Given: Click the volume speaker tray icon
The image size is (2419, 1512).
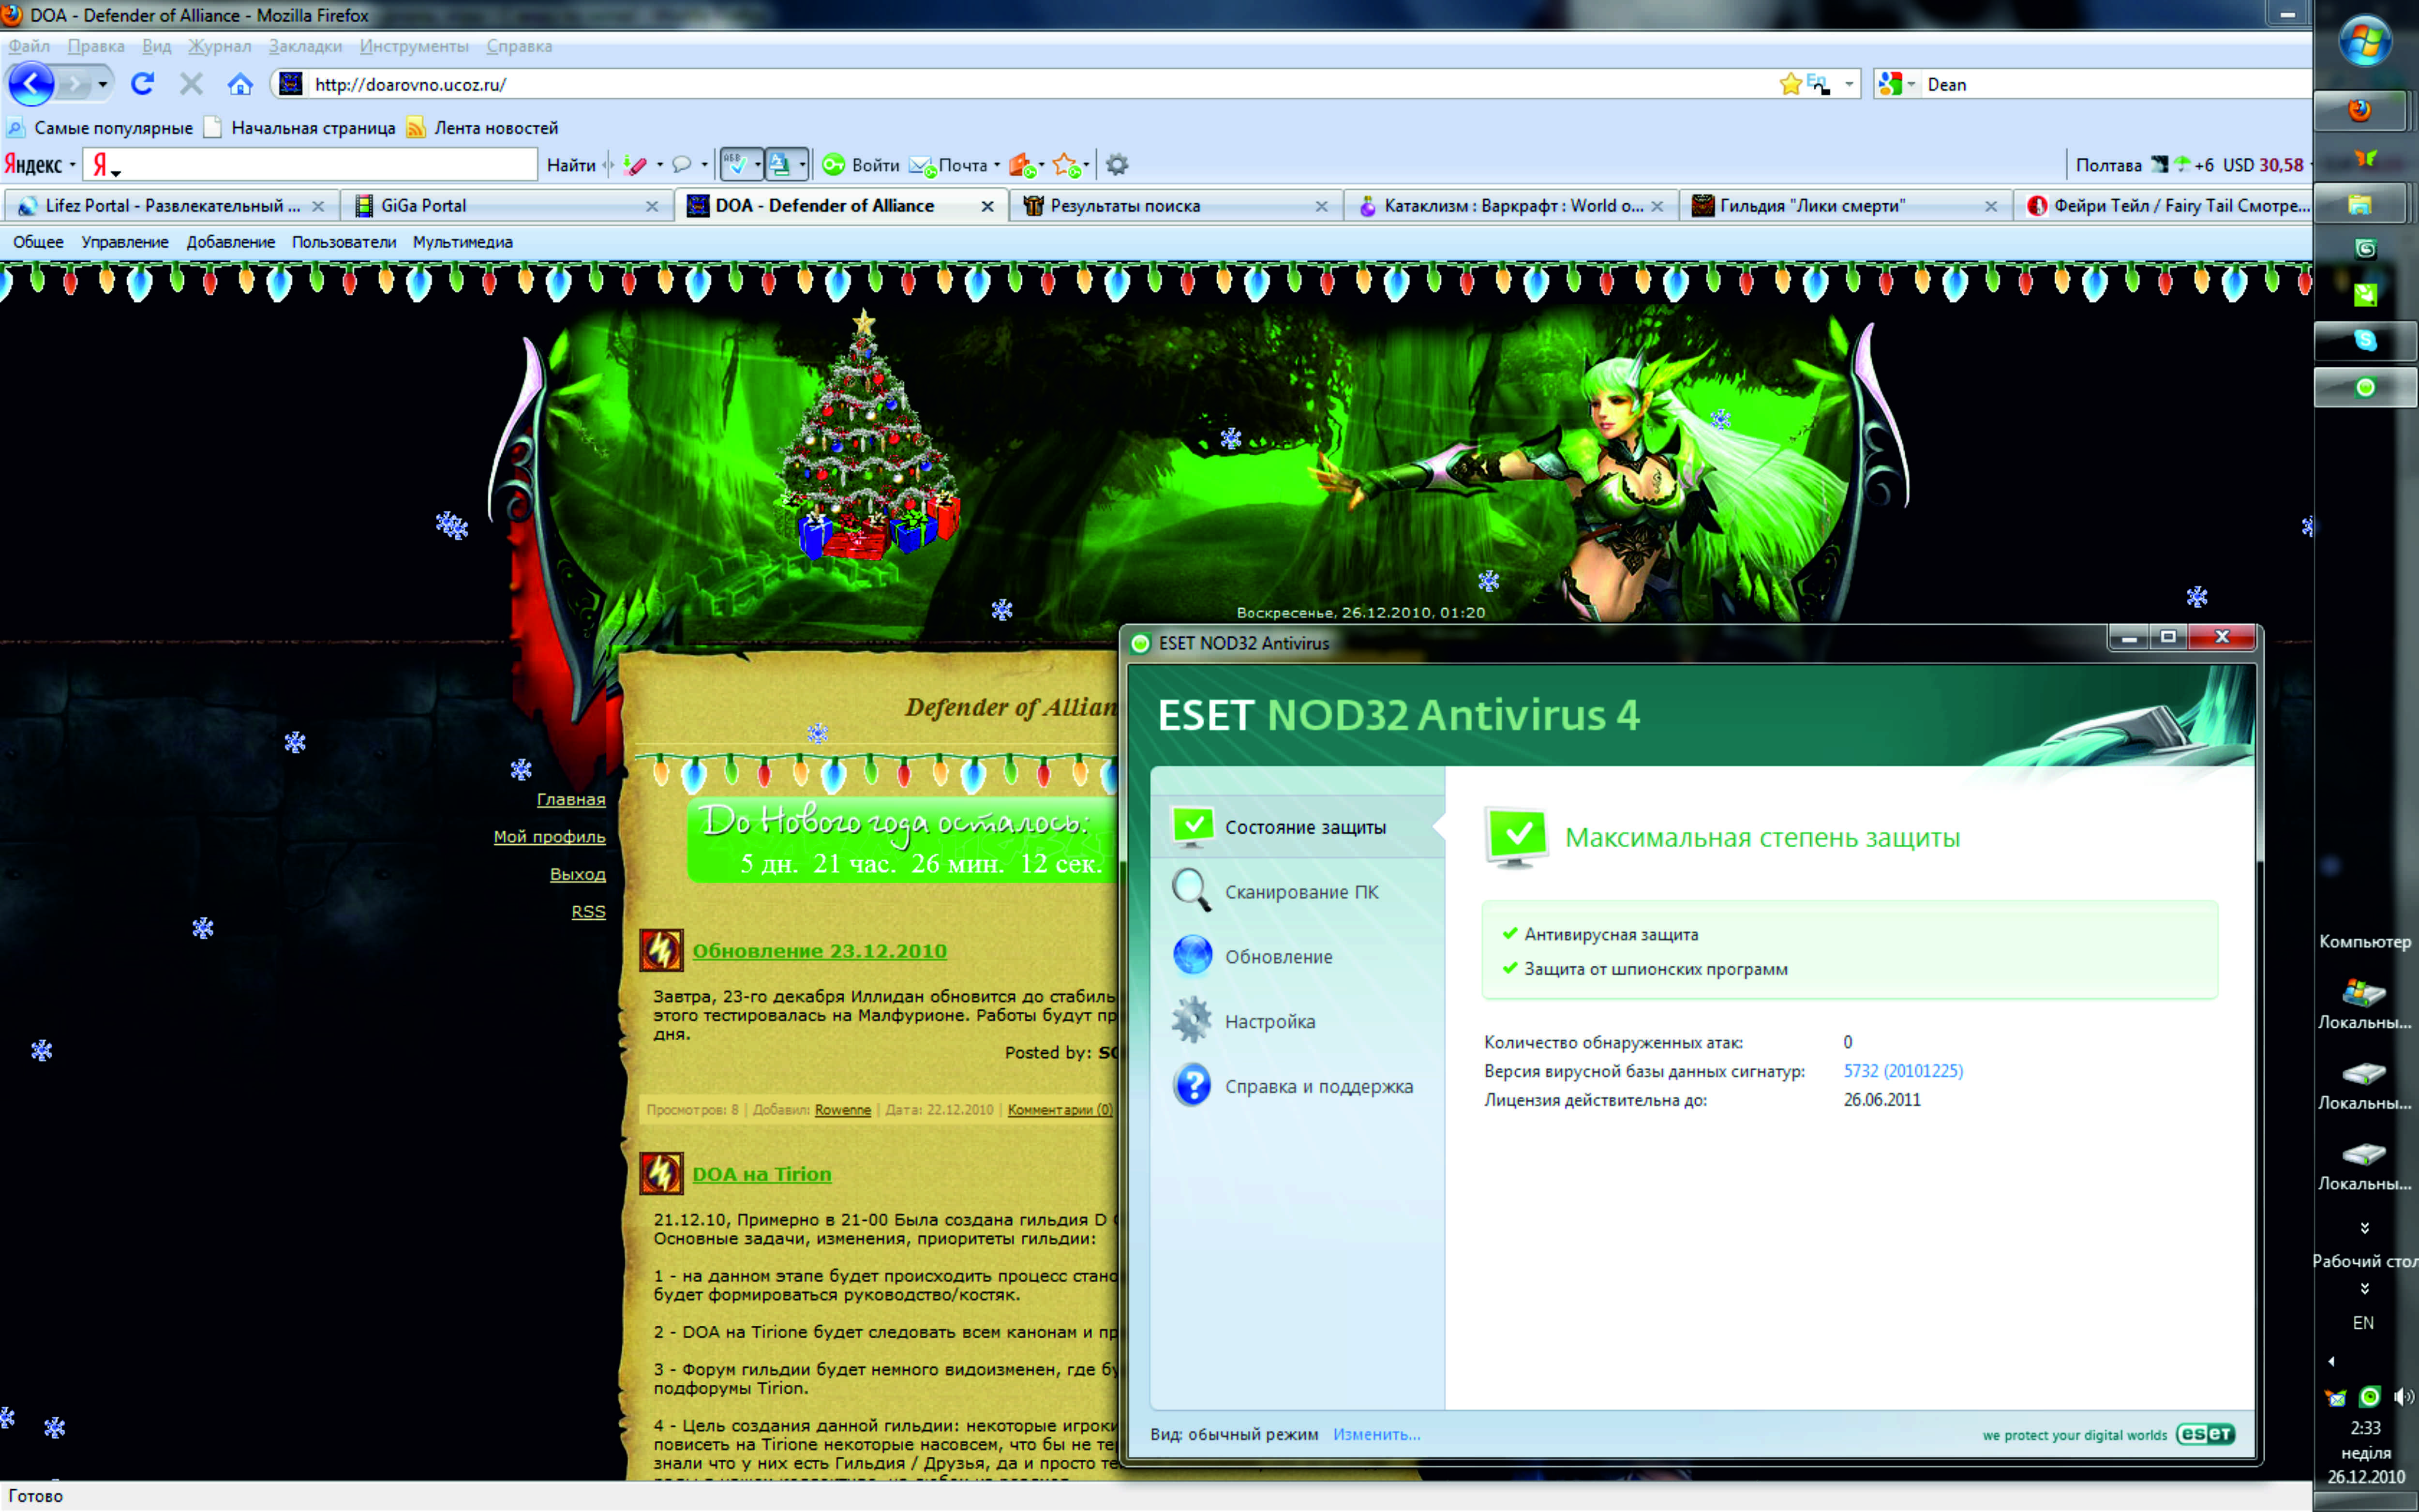Looking at the screenshot, I should pyautogui.click(x=2403, y=1397).
